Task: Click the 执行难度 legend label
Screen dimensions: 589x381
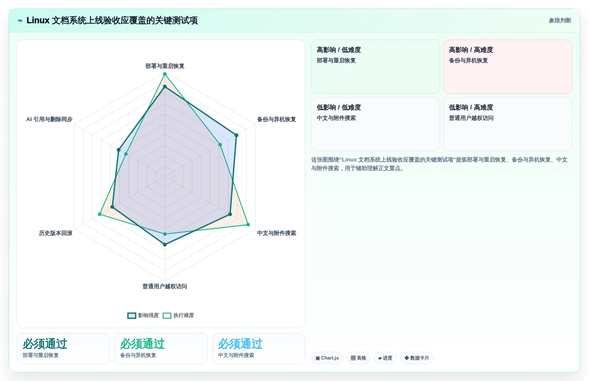Action: coord(184,316)
